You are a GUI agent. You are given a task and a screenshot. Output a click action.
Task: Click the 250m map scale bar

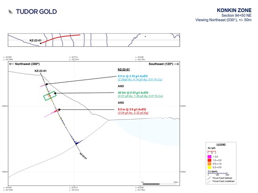159,184
